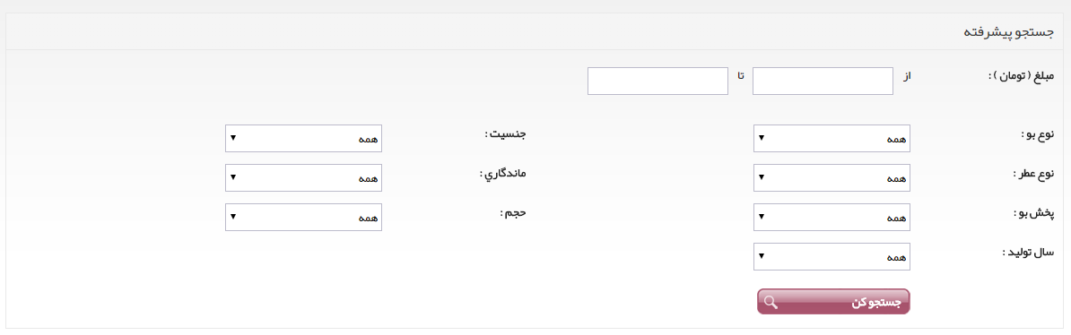Image resolution: width=1071 pixels, height=335 pixels.
Task: Open the سال تولید dropdown
Action: [832, 256]
